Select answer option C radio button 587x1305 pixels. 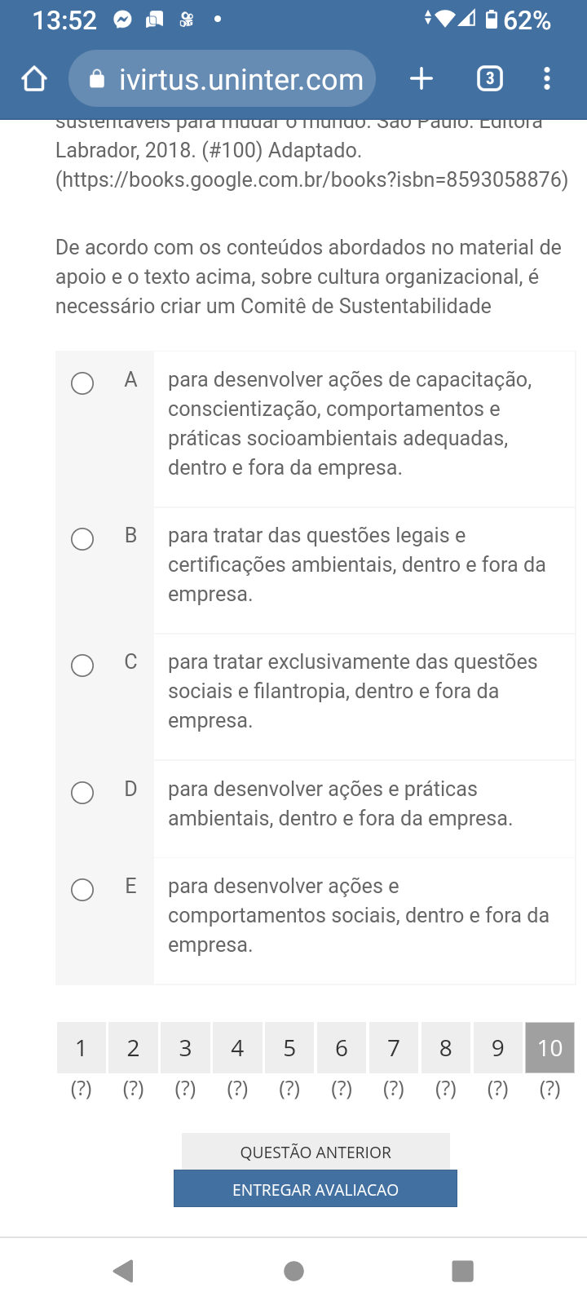coord(82,666)
